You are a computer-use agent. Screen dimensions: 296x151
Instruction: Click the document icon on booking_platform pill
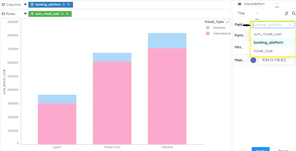point(32,4)
